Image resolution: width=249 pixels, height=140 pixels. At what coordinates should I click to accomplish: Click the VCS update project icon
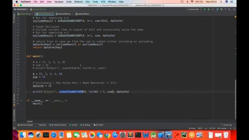[217, 9]
